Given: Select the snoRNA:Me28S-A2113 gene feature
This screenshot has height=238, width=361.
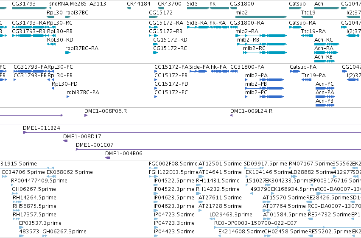Looking at the screenshot, I should pos(50,8).
